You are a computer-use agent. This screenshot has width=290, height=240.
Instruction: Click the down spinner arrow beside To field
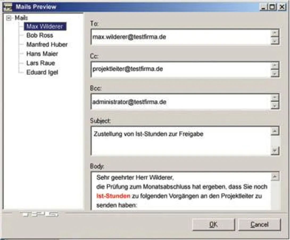(275, 41)
